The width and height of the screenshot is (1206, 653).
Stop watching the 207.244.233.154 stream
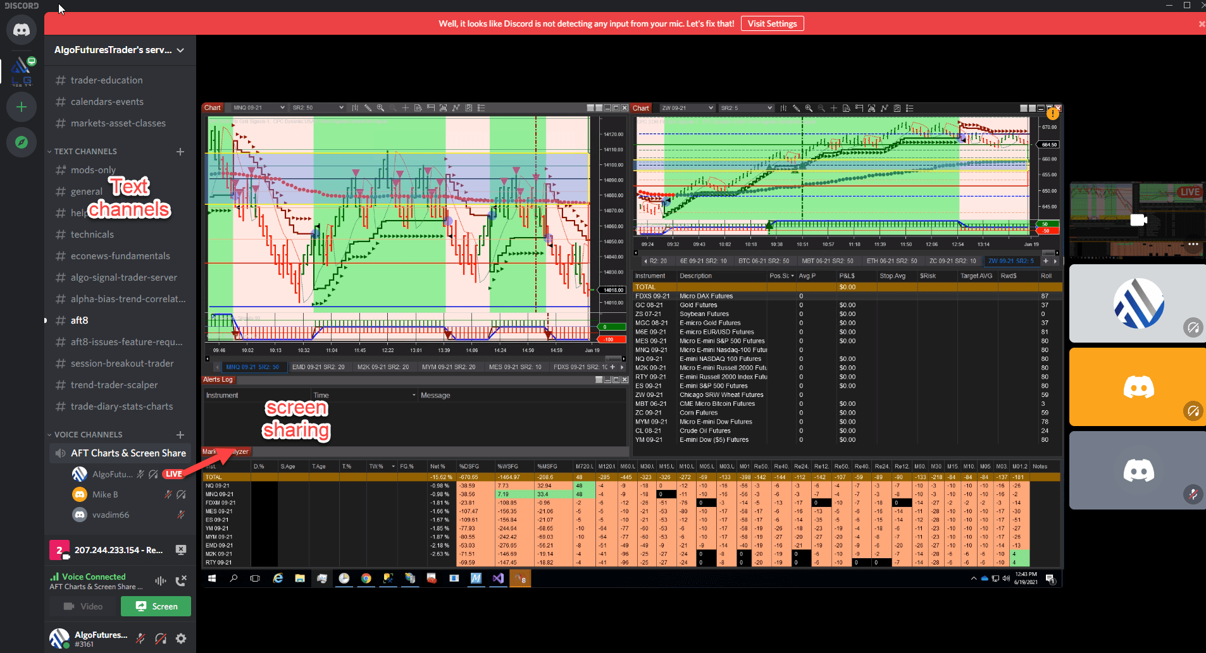pyautogui.click(x=181, y=550)
